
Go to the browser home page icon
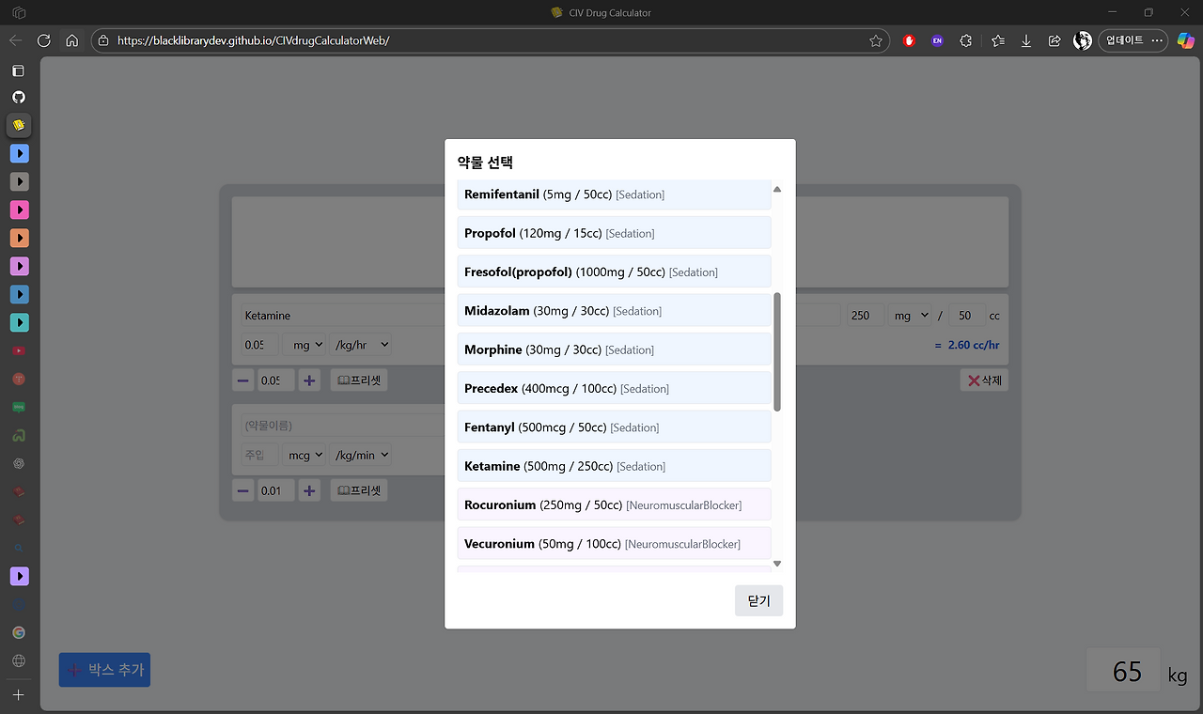pos(71,40)
